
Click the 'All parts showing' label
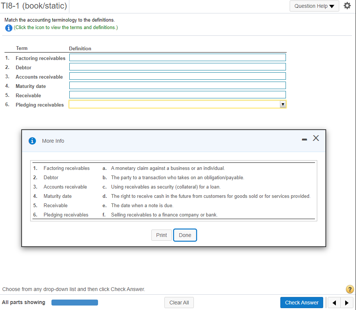[23, 302]
